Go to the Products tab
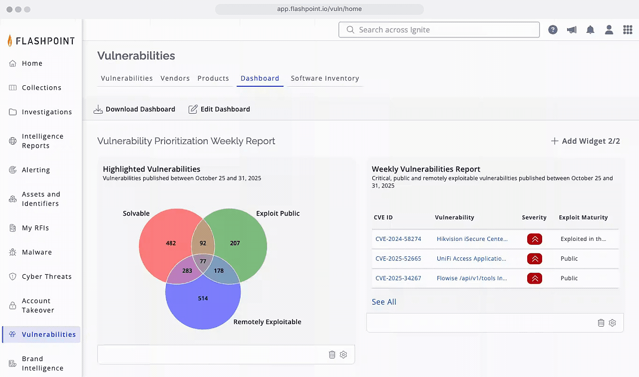 [213, 78]
